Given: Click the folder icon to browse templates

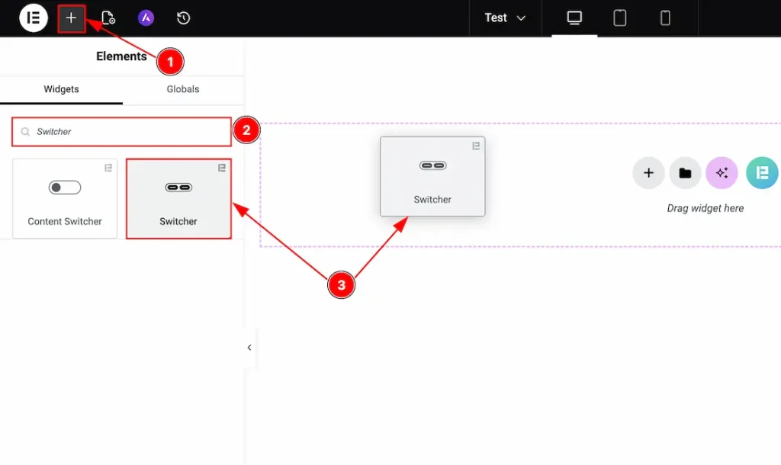Looking at the screenshot, I should [x=685, y=173].
